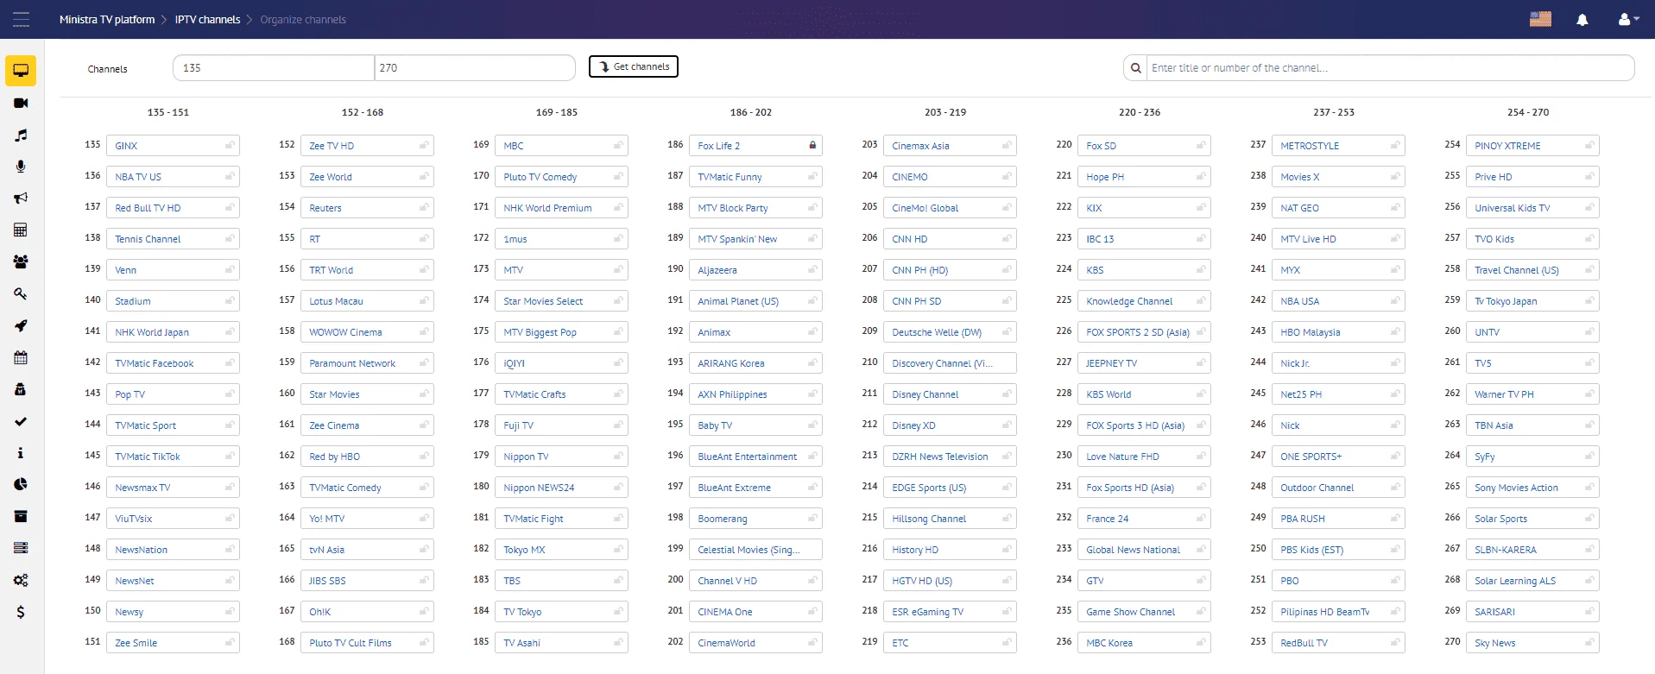Viewport: 1655px width, 674px height.
Task: Select the Paramount Network channel
Action: tap(367, 363)
